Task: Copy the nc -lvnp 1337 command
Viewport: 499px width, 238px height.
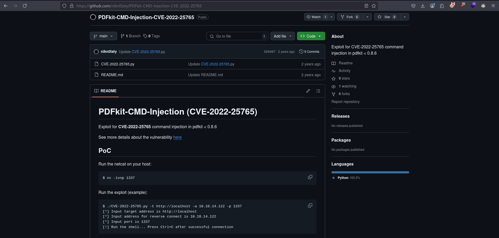Action: coord(310,177)
